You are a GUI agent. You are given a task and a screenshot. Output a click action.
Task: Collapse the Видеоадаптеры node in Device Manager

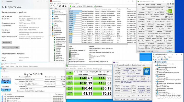click(155, 66)
